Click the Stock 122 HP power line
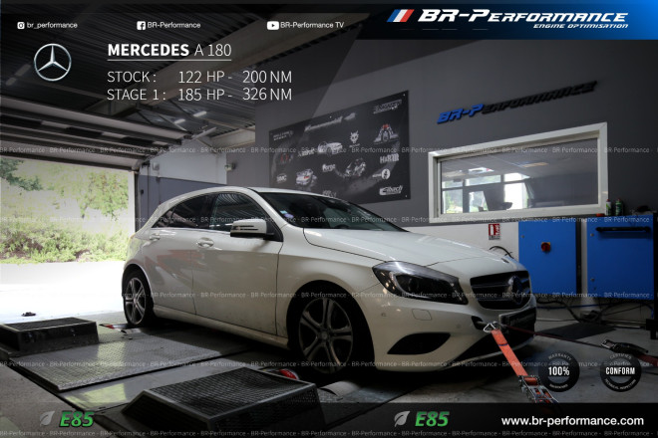658x438 pixels. click(x=199, y=77)
